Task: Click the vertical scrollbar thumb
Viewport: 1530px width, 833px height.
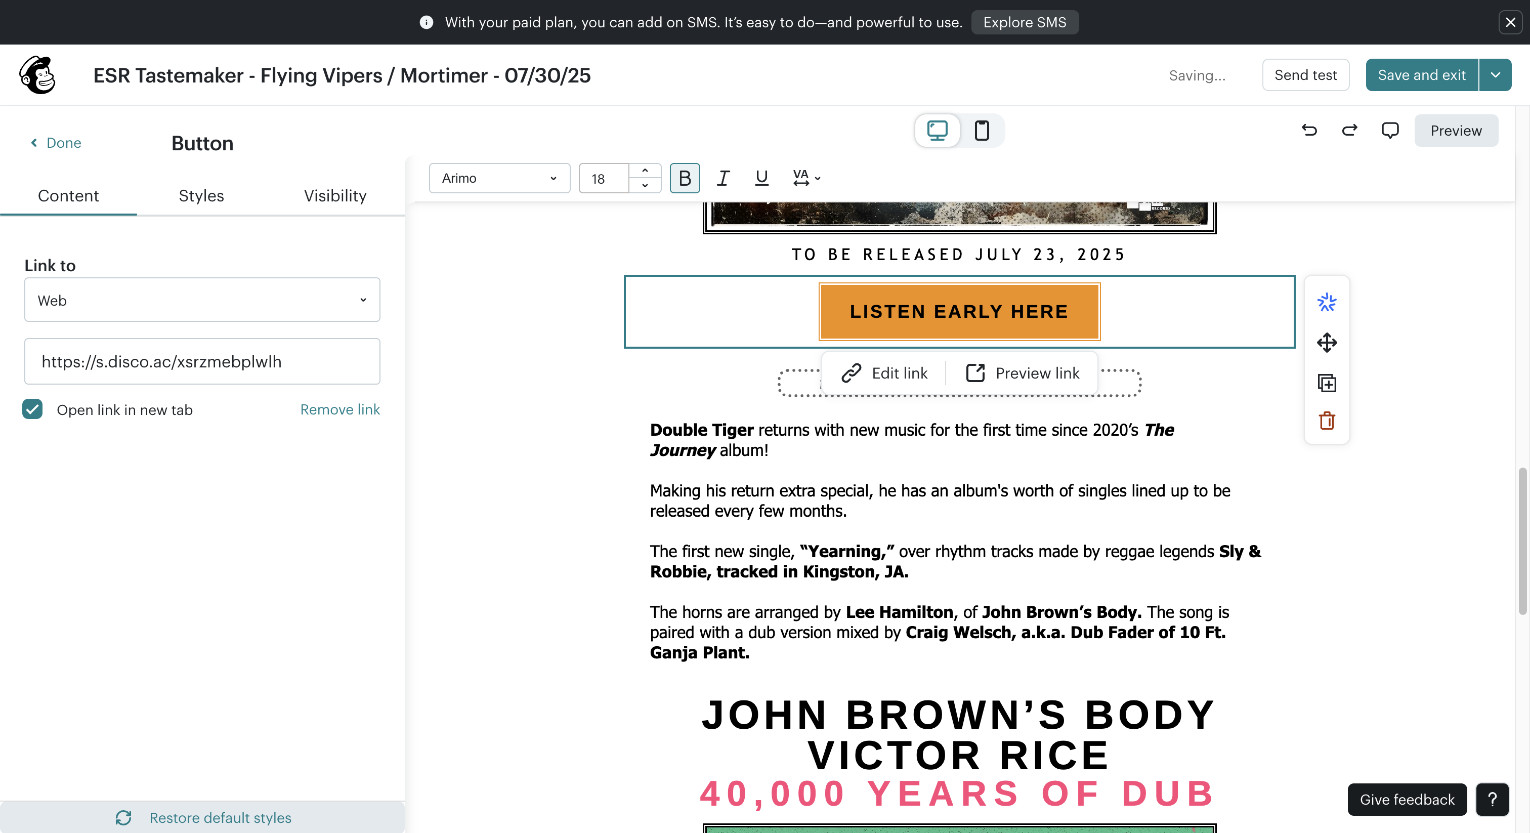Action: tap(1522, 540)
